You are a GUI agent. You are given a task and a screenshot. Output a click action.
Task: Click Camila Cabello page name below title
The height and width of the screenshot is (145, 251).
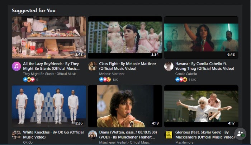pyautogui.click(x=186, y=74)
